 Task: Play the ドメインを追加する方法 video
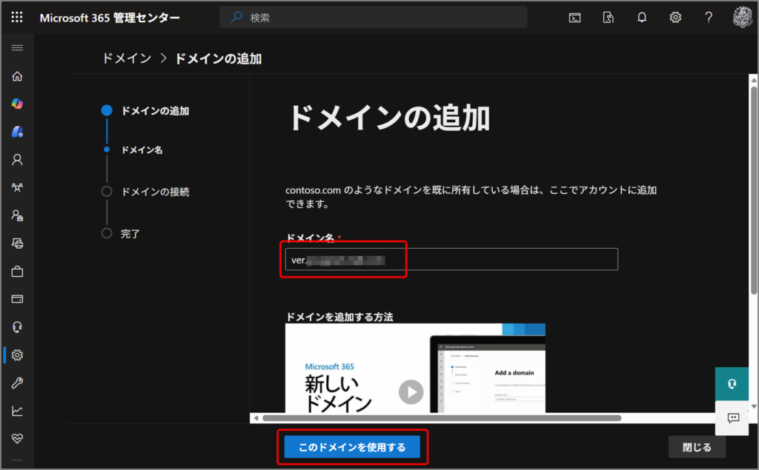[411, 392]
